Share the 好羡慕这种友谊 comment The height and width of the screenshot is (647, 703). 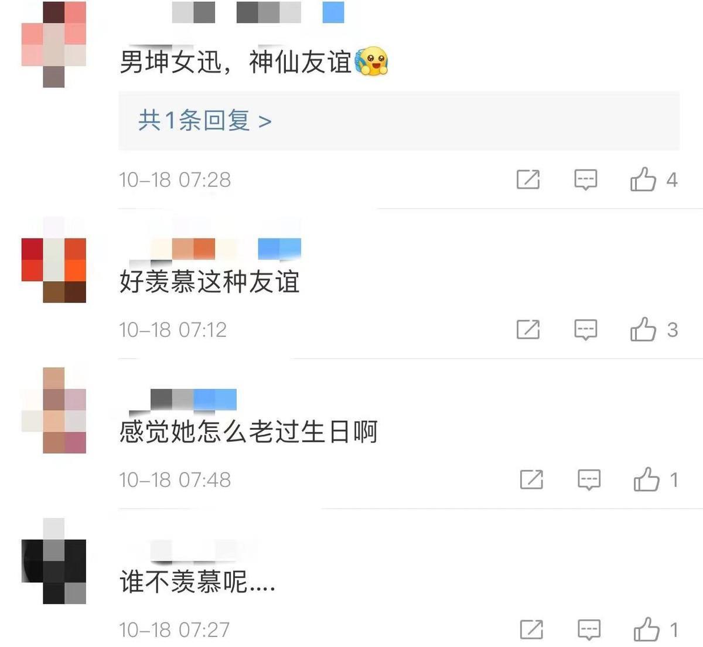528,329
